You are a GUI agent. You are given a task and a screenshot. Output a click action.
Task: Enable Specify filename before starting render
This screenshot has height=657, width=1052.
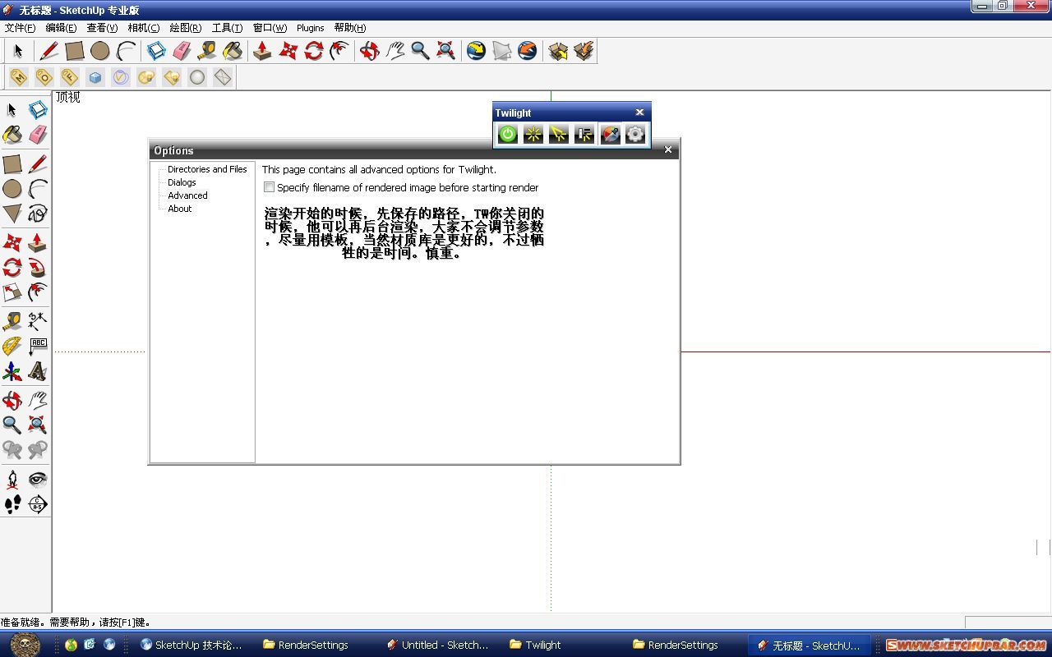tap(269, 187)
